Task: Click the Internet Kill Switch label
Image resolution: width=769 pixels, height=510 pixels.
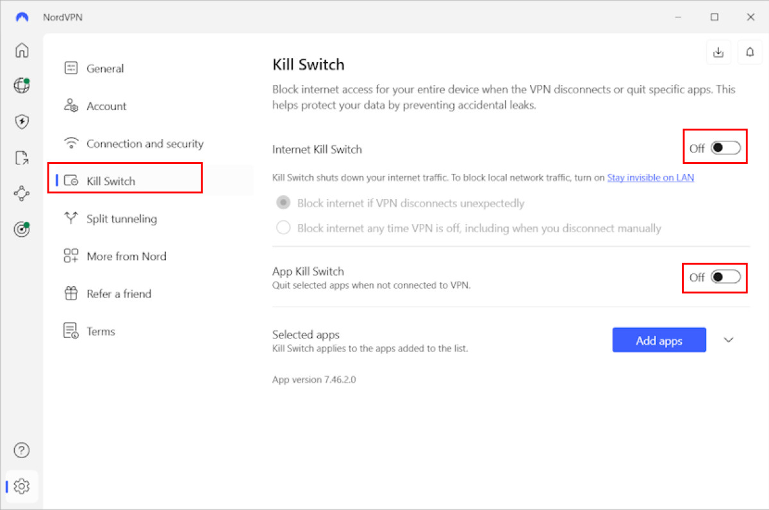Action: click(317, 149)
